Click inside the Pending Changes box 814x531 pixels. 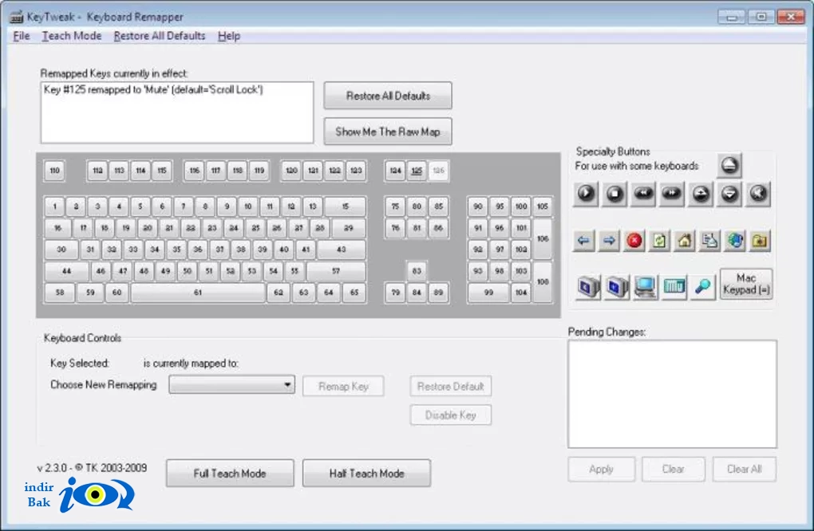(x=672, y=394)
